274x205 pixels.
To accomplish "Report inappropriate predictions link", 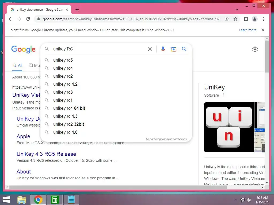I will [x=166, y=139].
